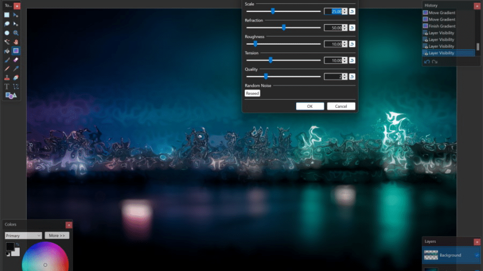Screen dimensions: 483x271
Task: Select the Move Selected Pixels tool
Action: pos(16,15)
